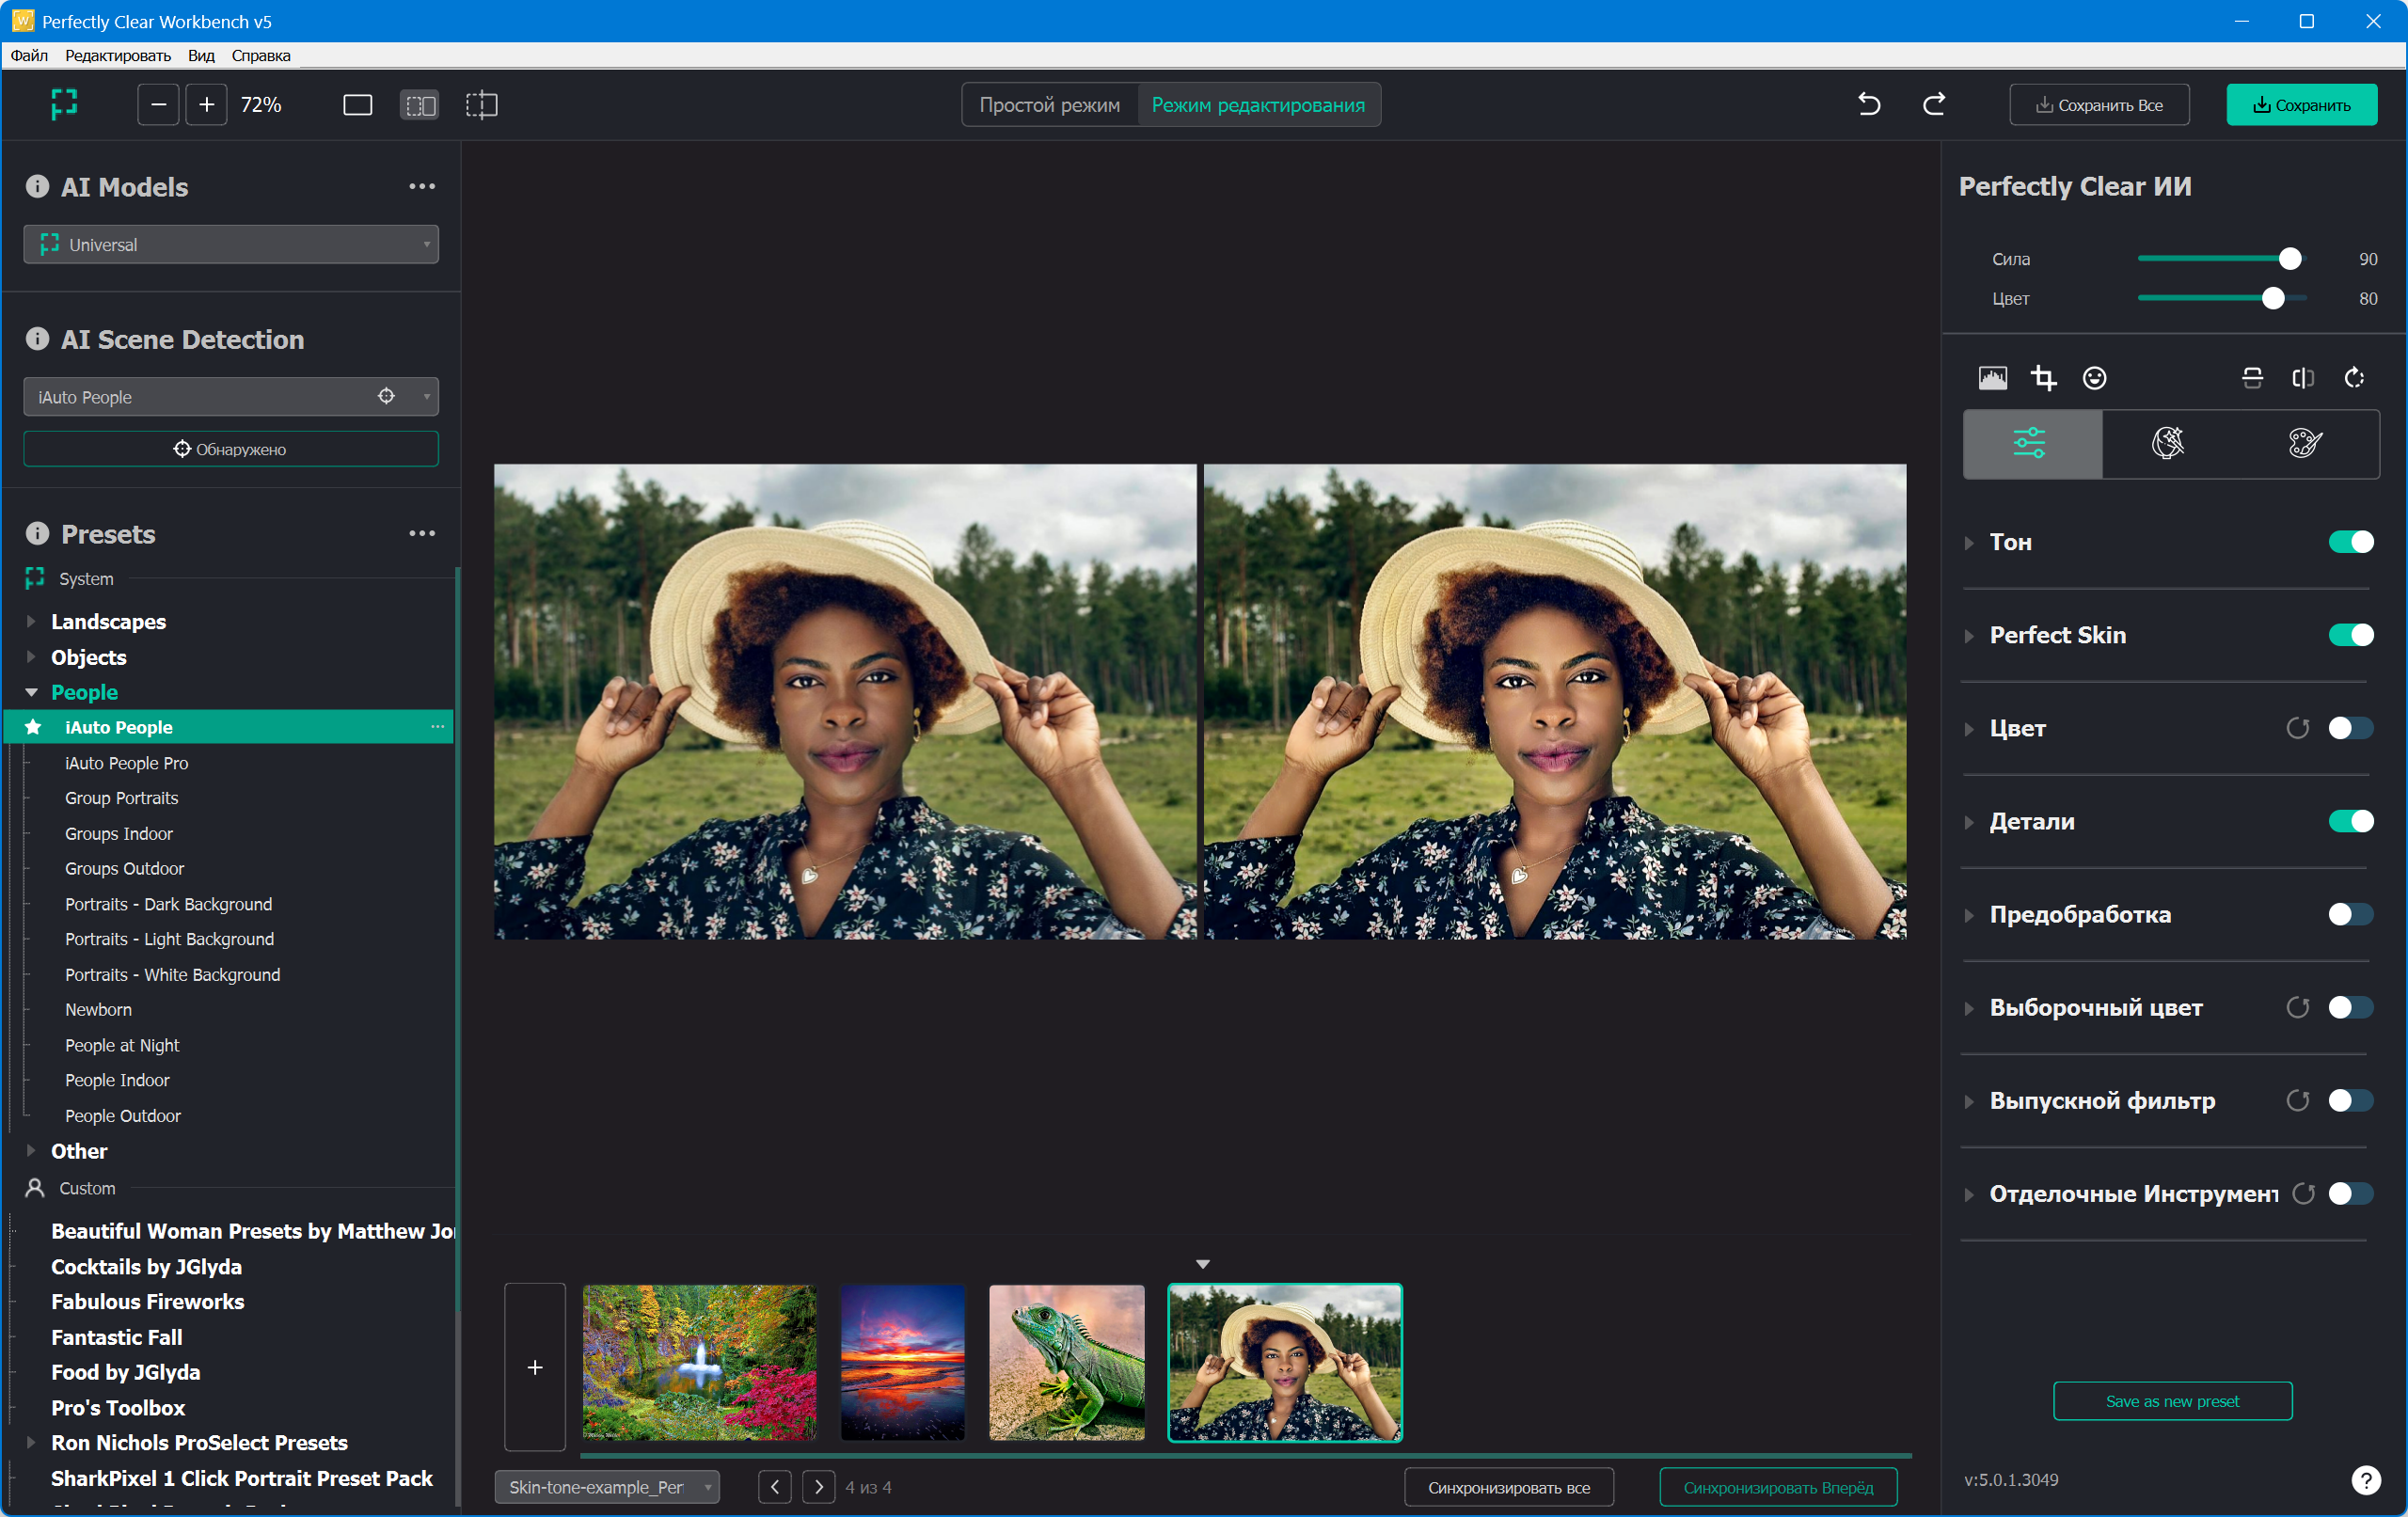
Task: Click the Синхронизировать все button
Action: pos(1508,1487)
